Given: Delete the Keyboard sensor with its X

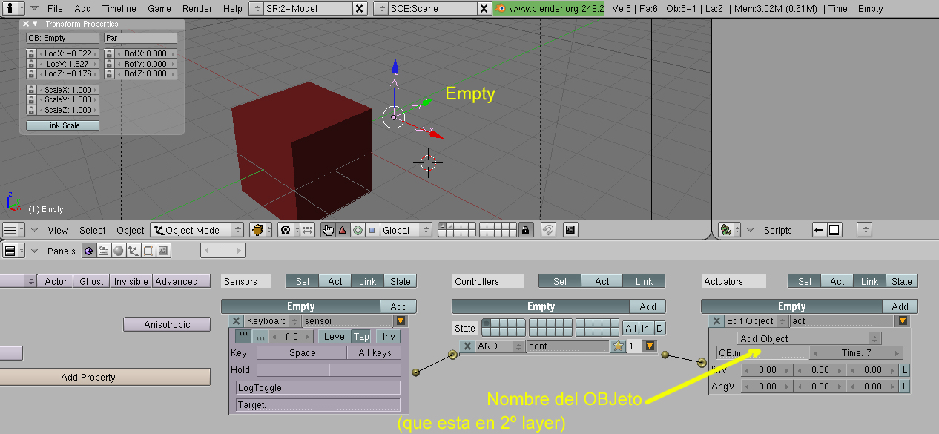Looking at the screenshot, I should tap(237, 321).
